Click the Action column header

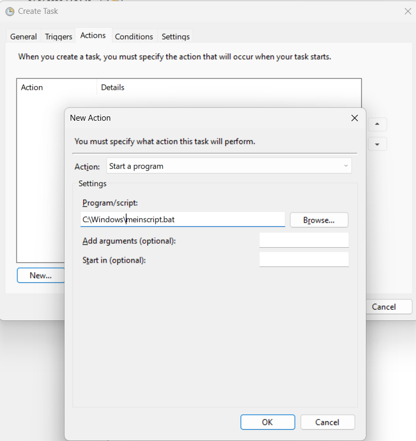point(57,88)
